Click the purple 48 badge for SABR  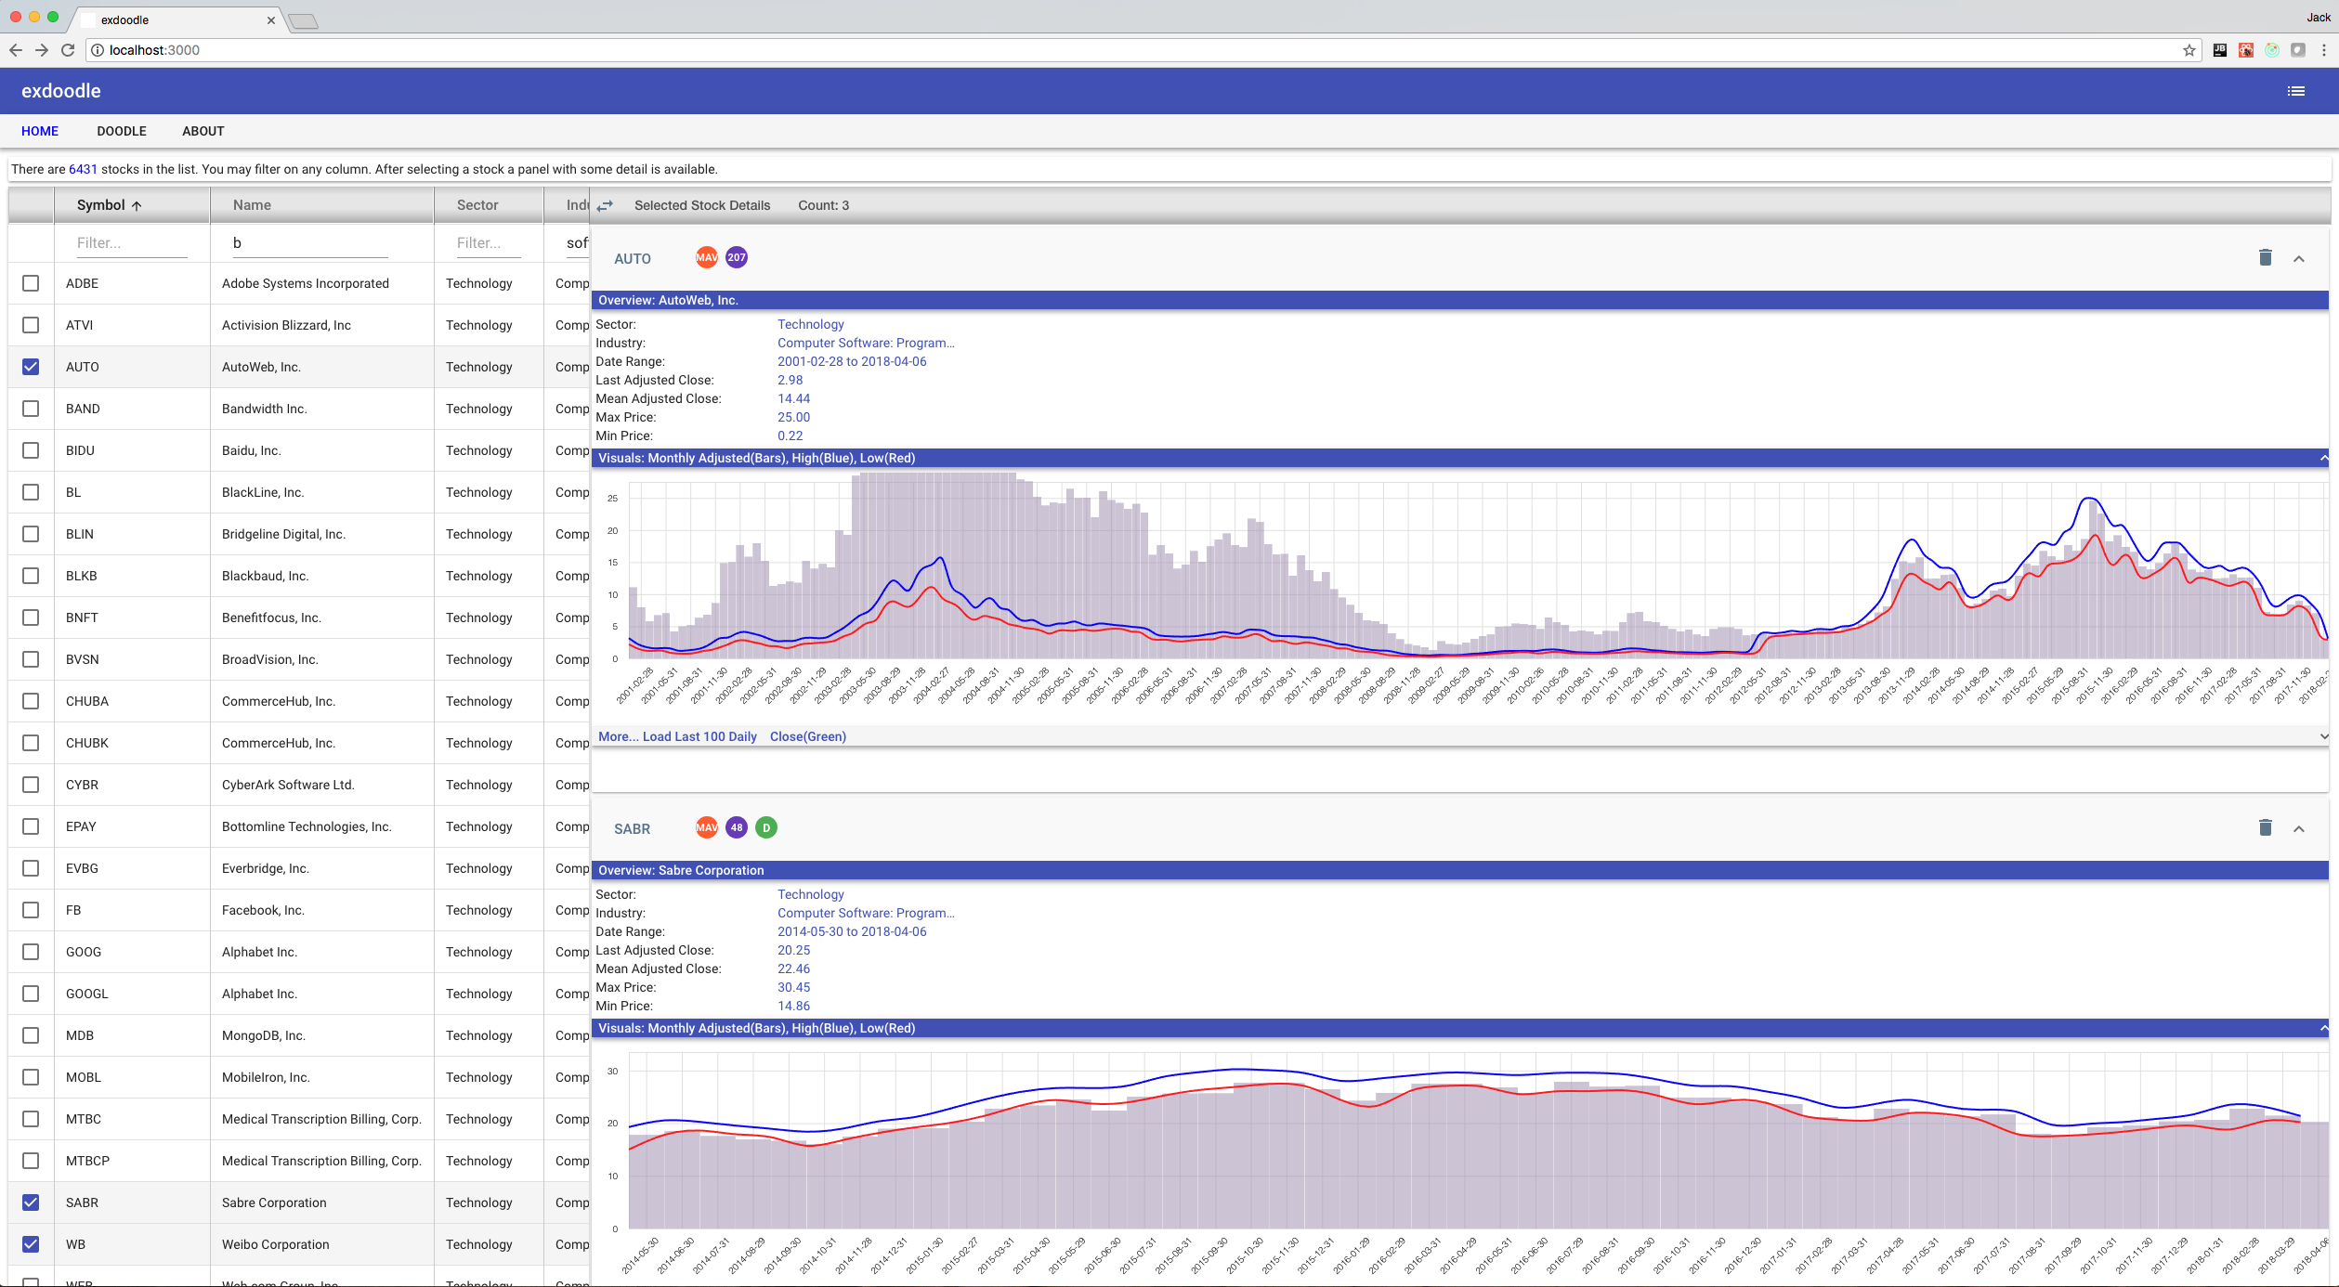click(x=737, y=827)
